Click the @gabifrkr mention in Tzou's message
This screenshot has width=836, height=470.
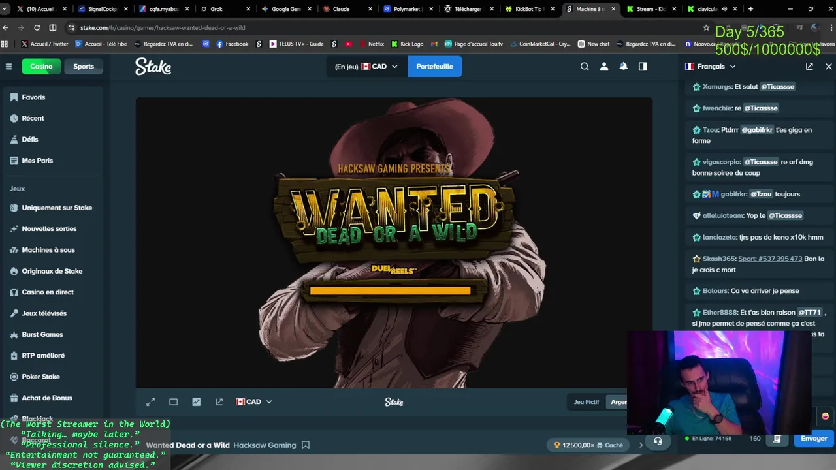(x=757, y=130)
